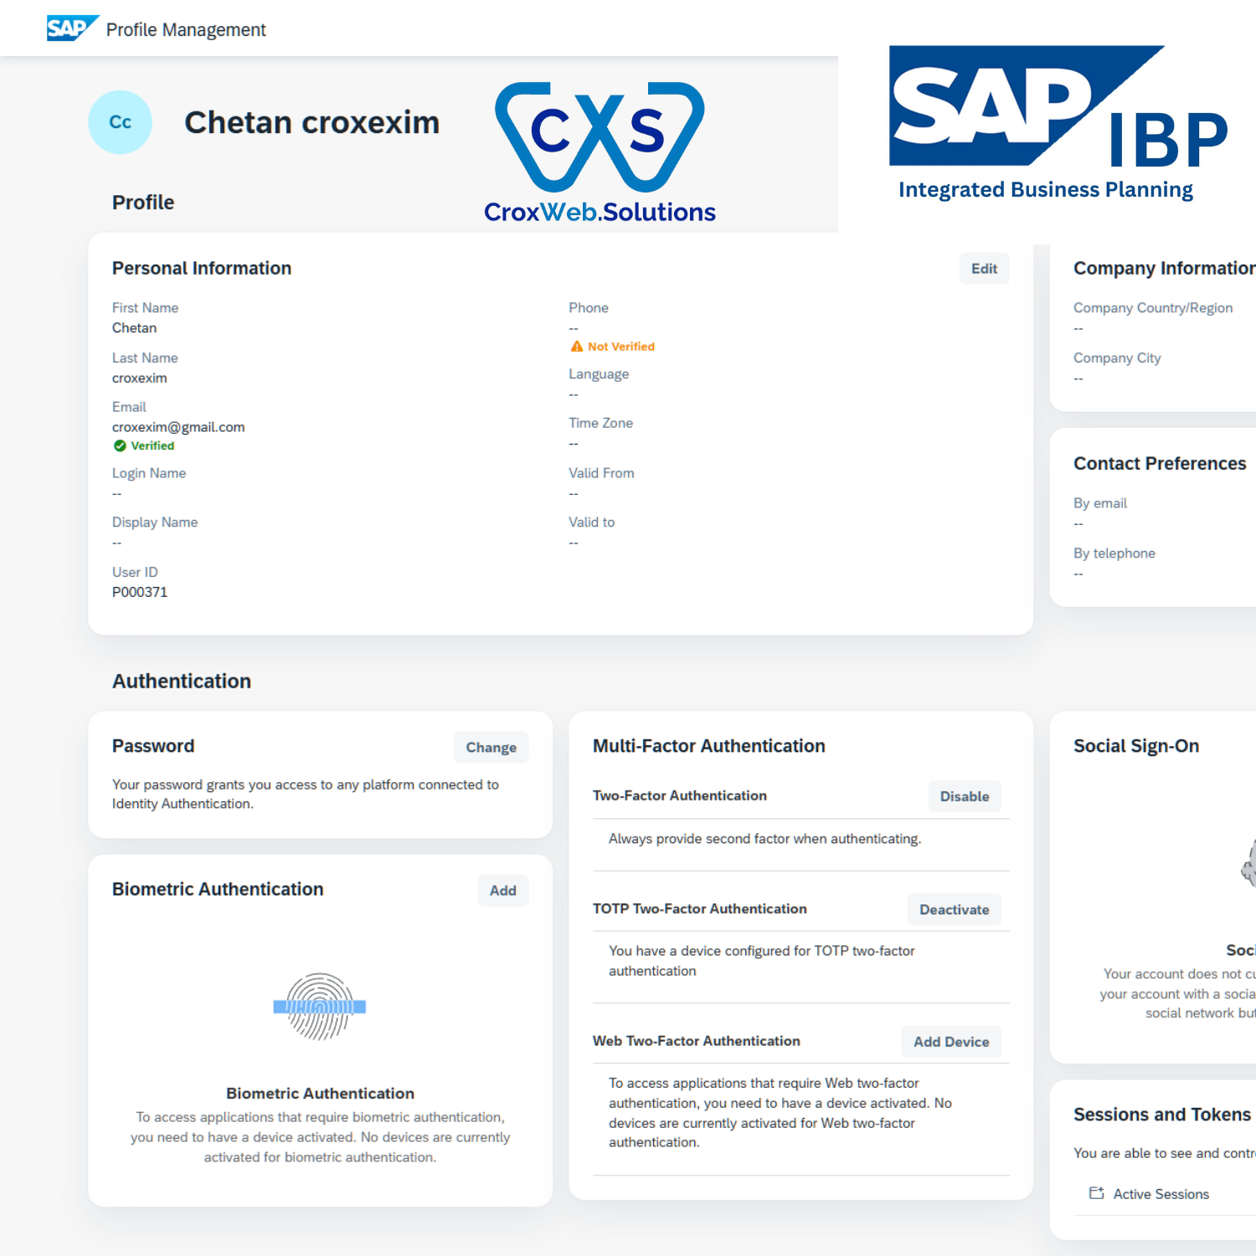This screenshot has height=1256, width=1256.
Task: Click the Chetan croxexim name heading
Action: (x=311, y=122)
